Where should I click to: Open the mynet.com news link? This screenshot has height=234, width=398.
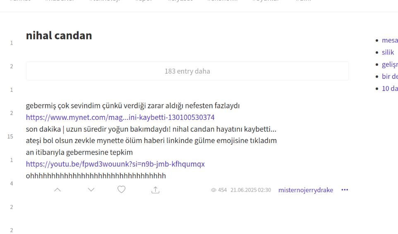coord(120,117)
